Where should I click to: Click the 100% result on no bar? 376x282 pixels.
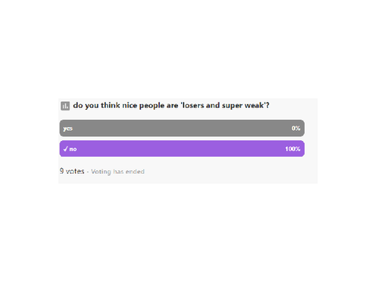[293, 149]
